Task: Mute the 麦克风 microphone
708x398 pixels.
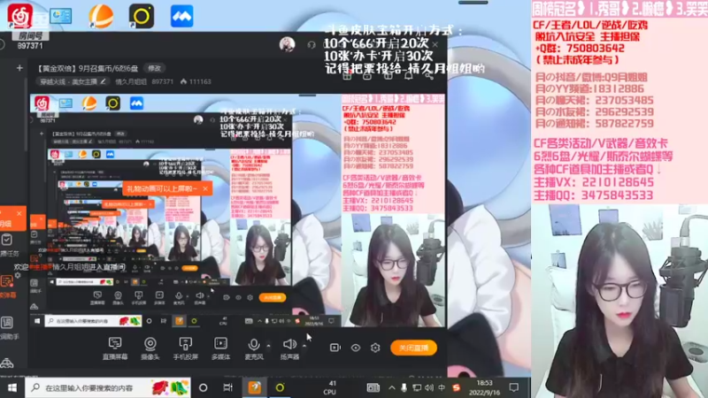Action: tap(254, 348)
